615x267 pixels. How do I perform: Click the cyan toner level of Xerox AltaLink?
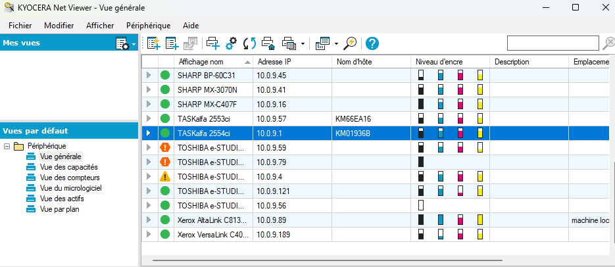(x=441, y=220)
